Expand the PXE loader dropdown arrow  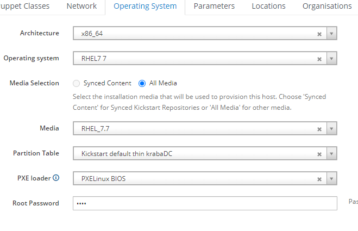point(331,178)
